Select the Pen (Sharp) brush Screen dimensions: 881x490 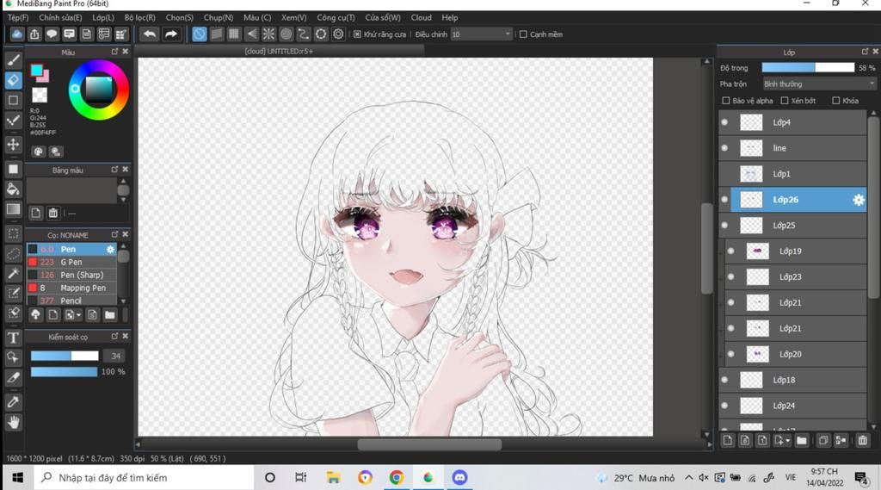(72, 275)
